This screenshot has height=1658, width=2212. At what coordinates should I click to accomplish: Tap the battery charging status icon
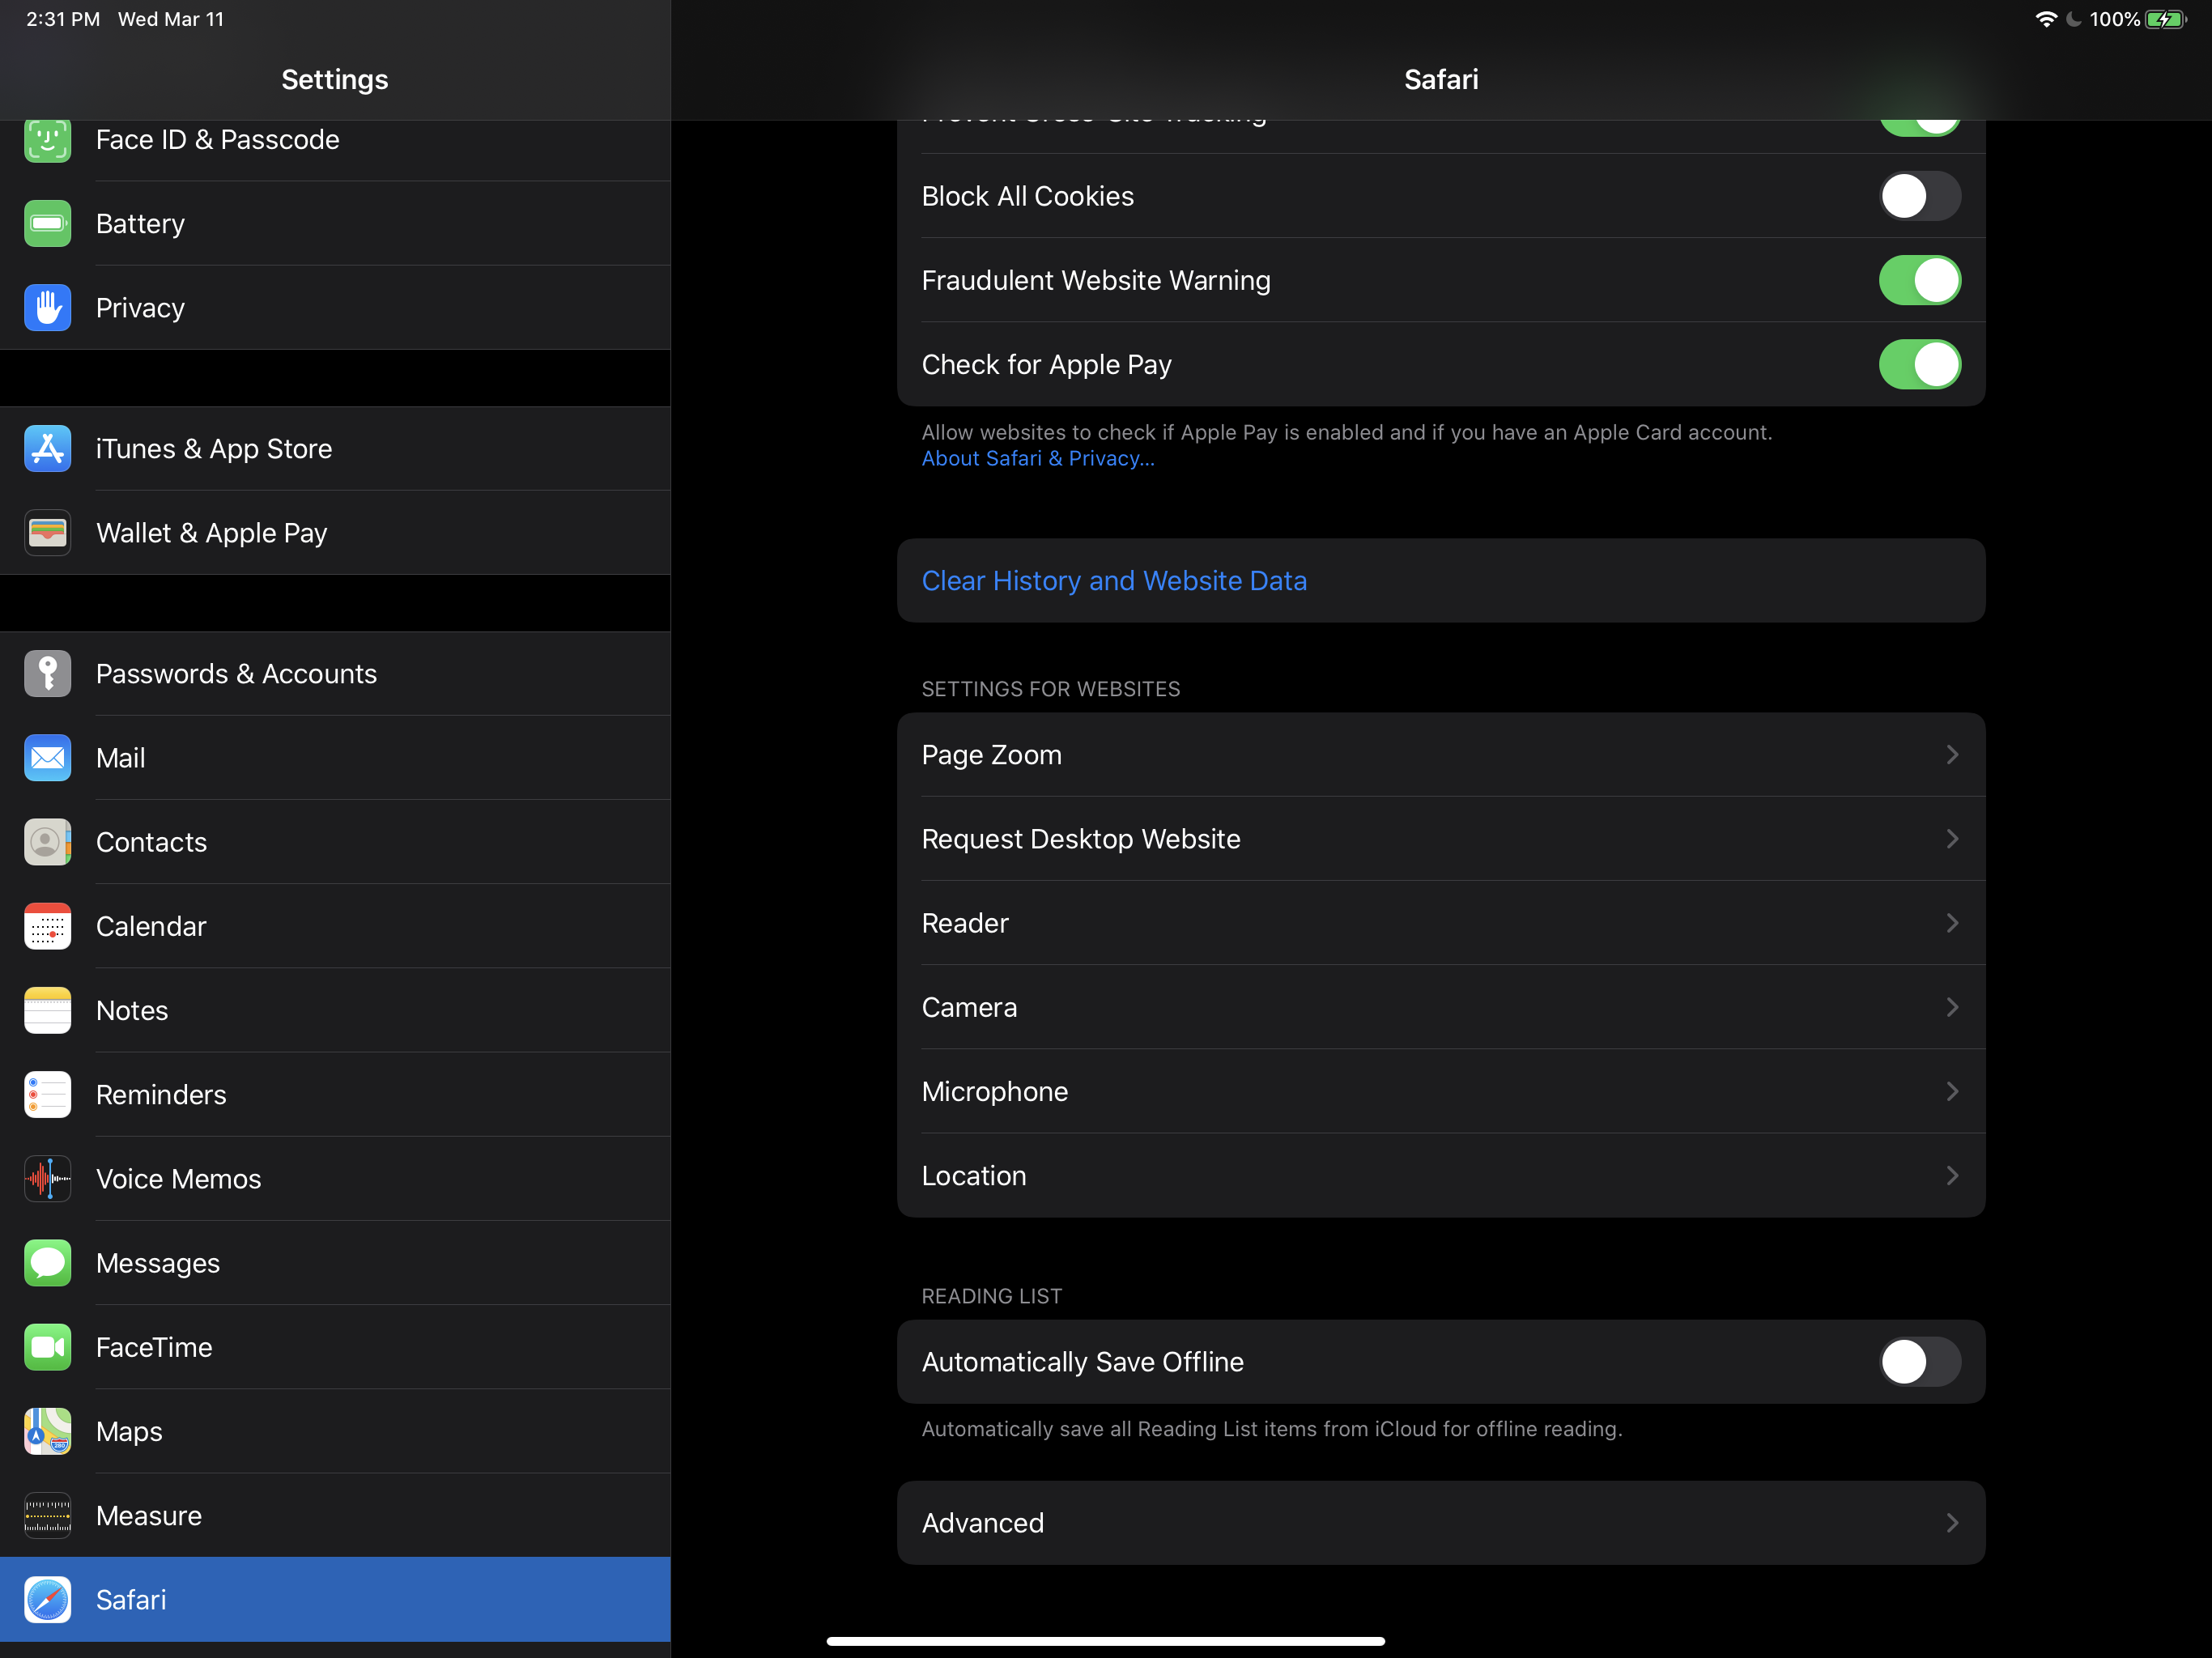[x=2166, y=19]
